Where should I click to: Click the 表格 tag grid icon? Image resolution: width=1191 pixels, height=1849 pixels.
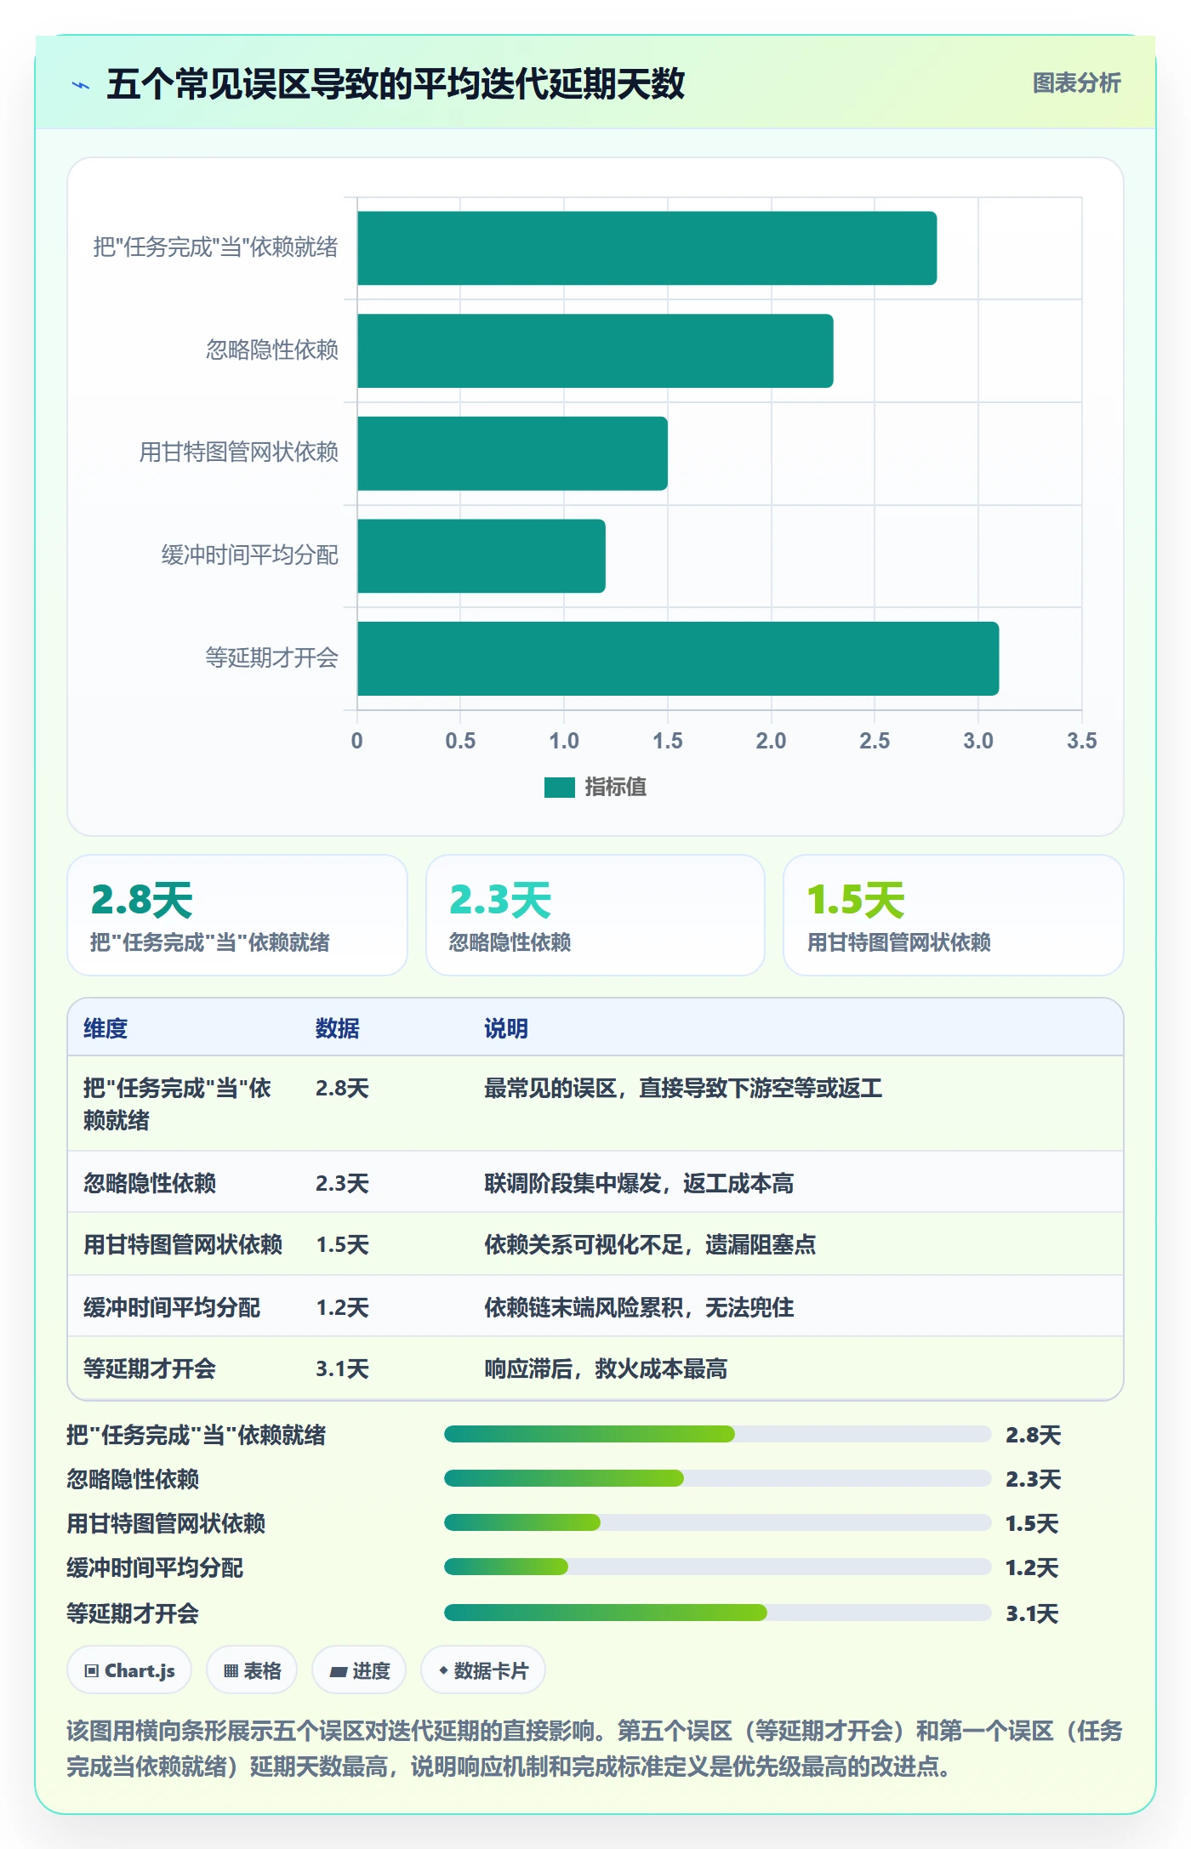point(231,1671)
